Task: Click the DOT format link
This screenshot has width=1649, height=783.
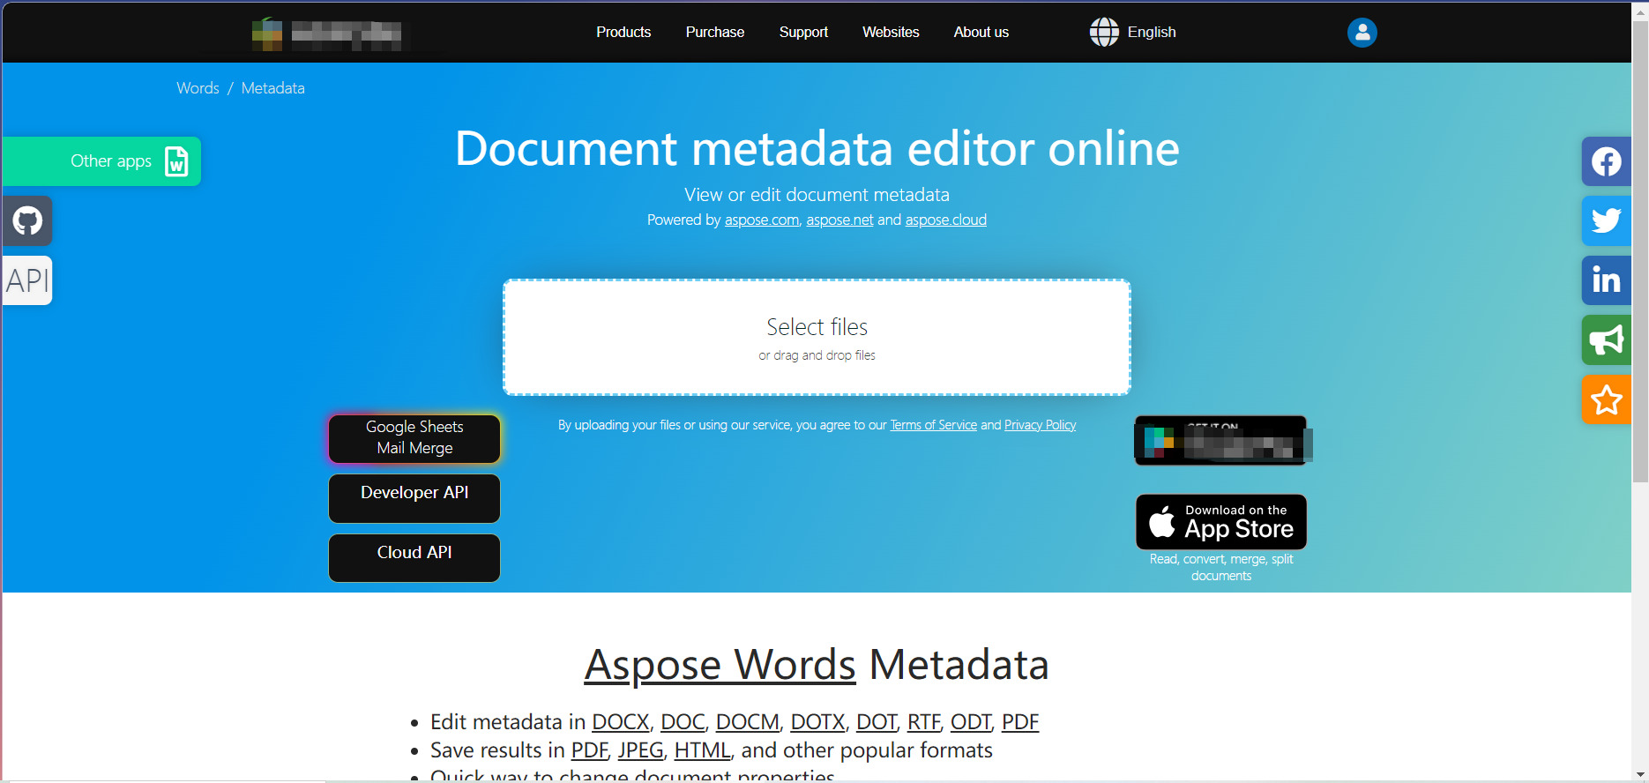Action: (877, 722)
